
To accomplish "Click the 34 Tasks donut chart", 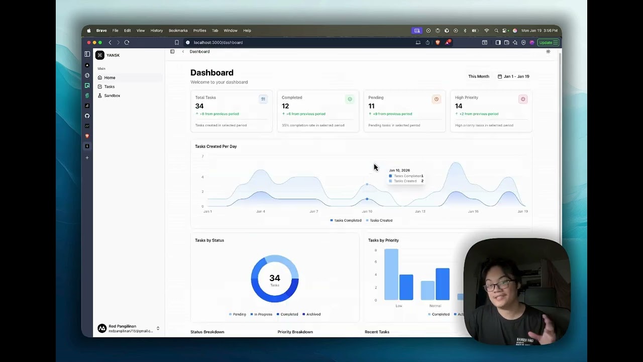I will click(x=275, y=279).
